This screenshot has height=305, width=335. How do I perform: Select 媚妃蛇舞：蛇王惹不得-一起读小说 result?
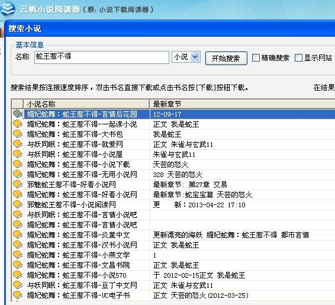82,124
